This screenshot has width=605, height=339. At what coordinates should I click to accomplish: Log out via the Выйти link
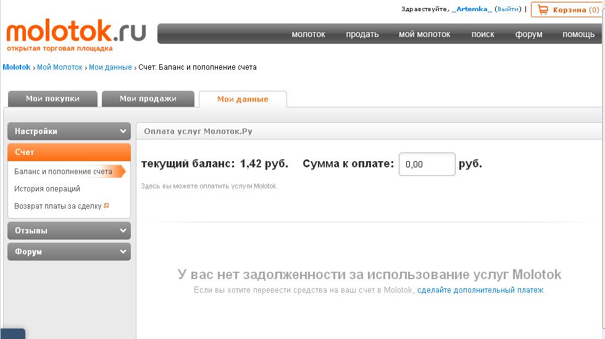click(x=508, y=9)
